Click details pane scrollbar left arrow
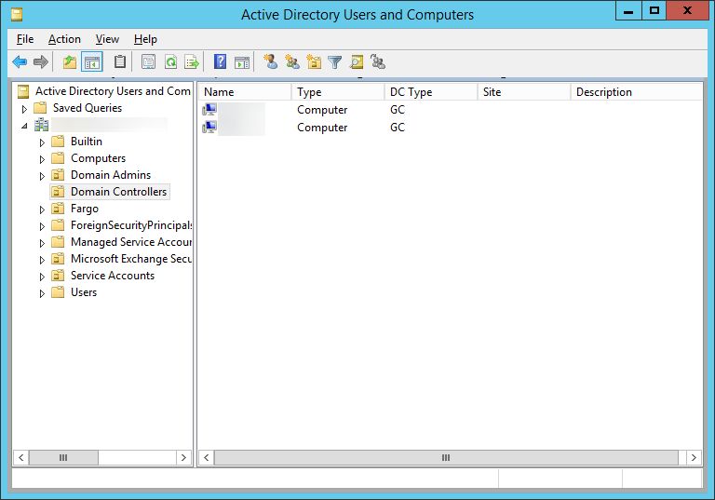Screen dimensions: 715x500 [206, 457]
